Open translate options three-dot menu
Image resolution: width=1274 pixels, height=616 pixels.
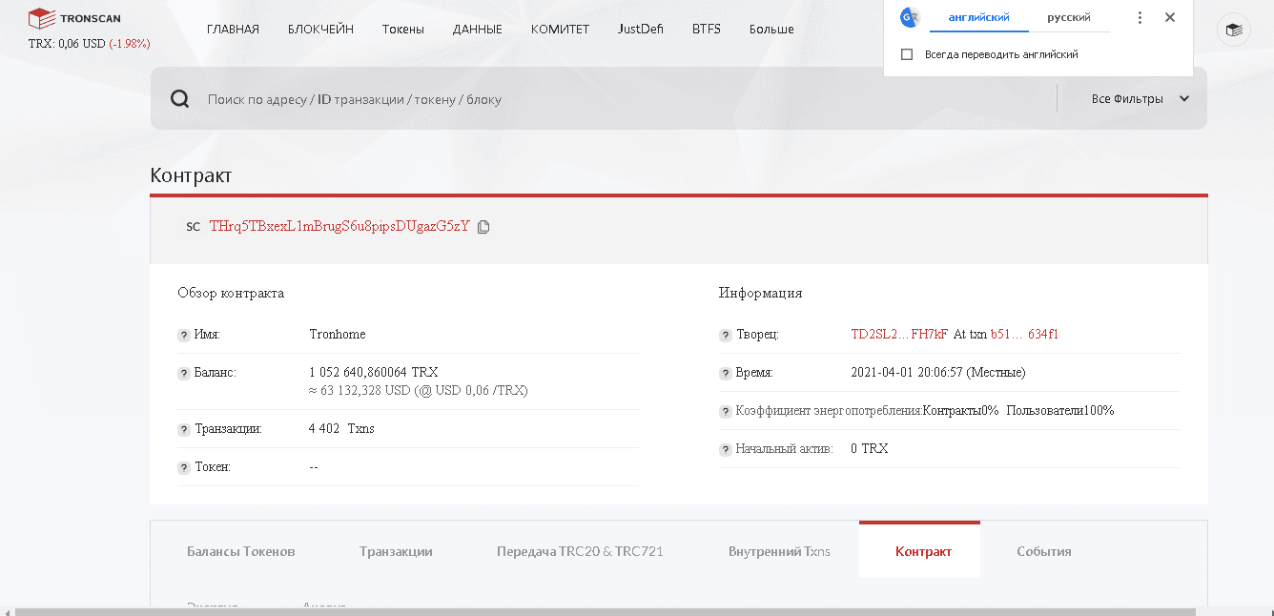[1140, 17]
